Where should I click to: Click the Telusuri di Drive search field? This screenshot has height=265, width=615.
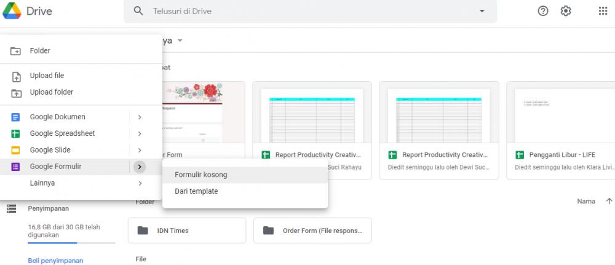[x=310, y=11]
